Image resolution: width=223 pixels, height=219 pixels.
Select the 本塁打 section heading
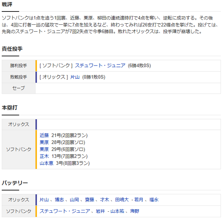pyautogui.click(x=9, y=108)
